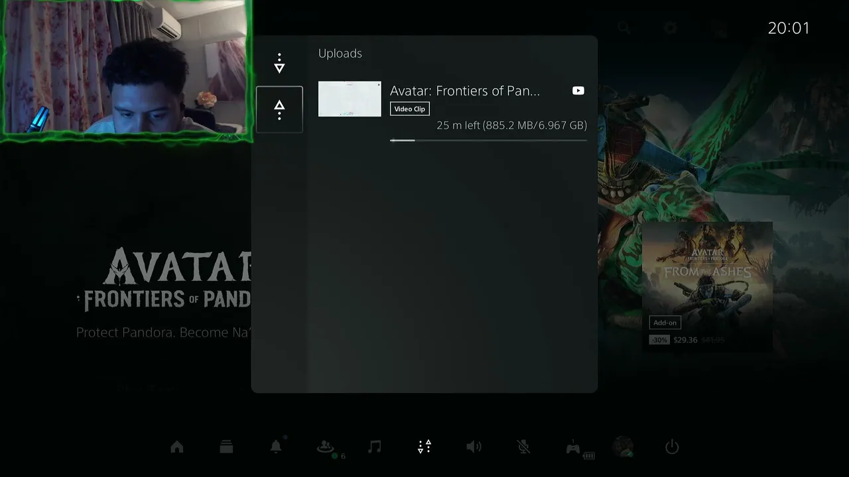849x477 pixels.
Task: Open the profile avatar in bottom bar
Action: (x=622, y=447)
